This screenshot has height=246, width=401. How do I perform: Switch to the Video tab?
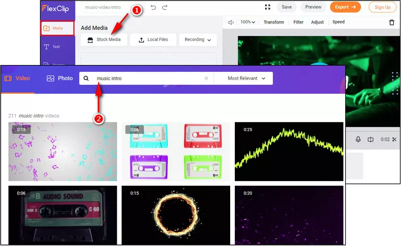[x=17, y=79]
